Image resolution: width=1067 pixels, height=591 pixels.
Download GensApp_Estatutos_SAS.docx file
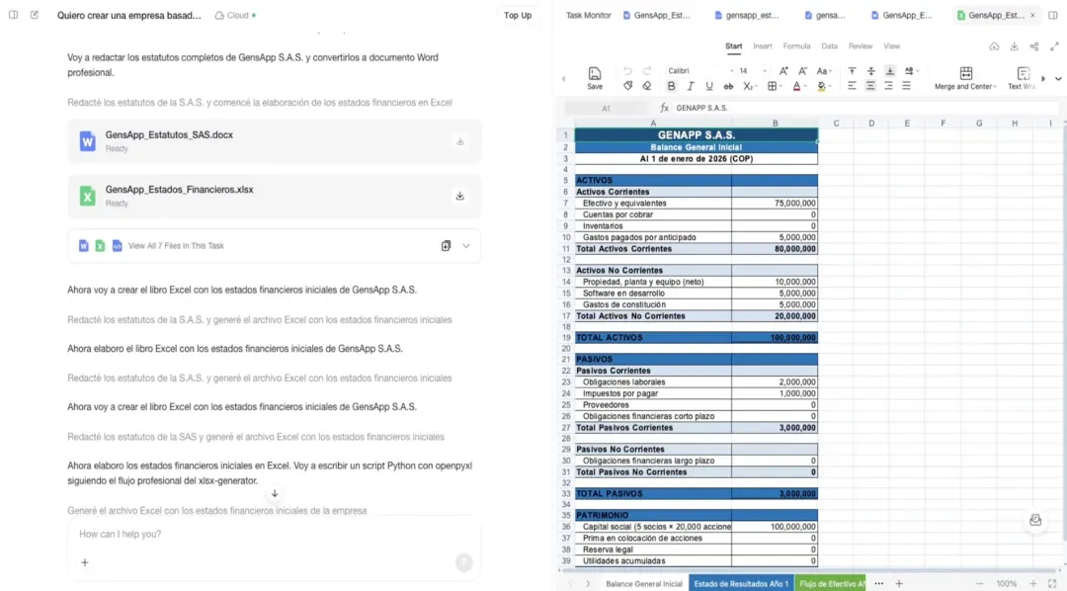click(460, 141)
